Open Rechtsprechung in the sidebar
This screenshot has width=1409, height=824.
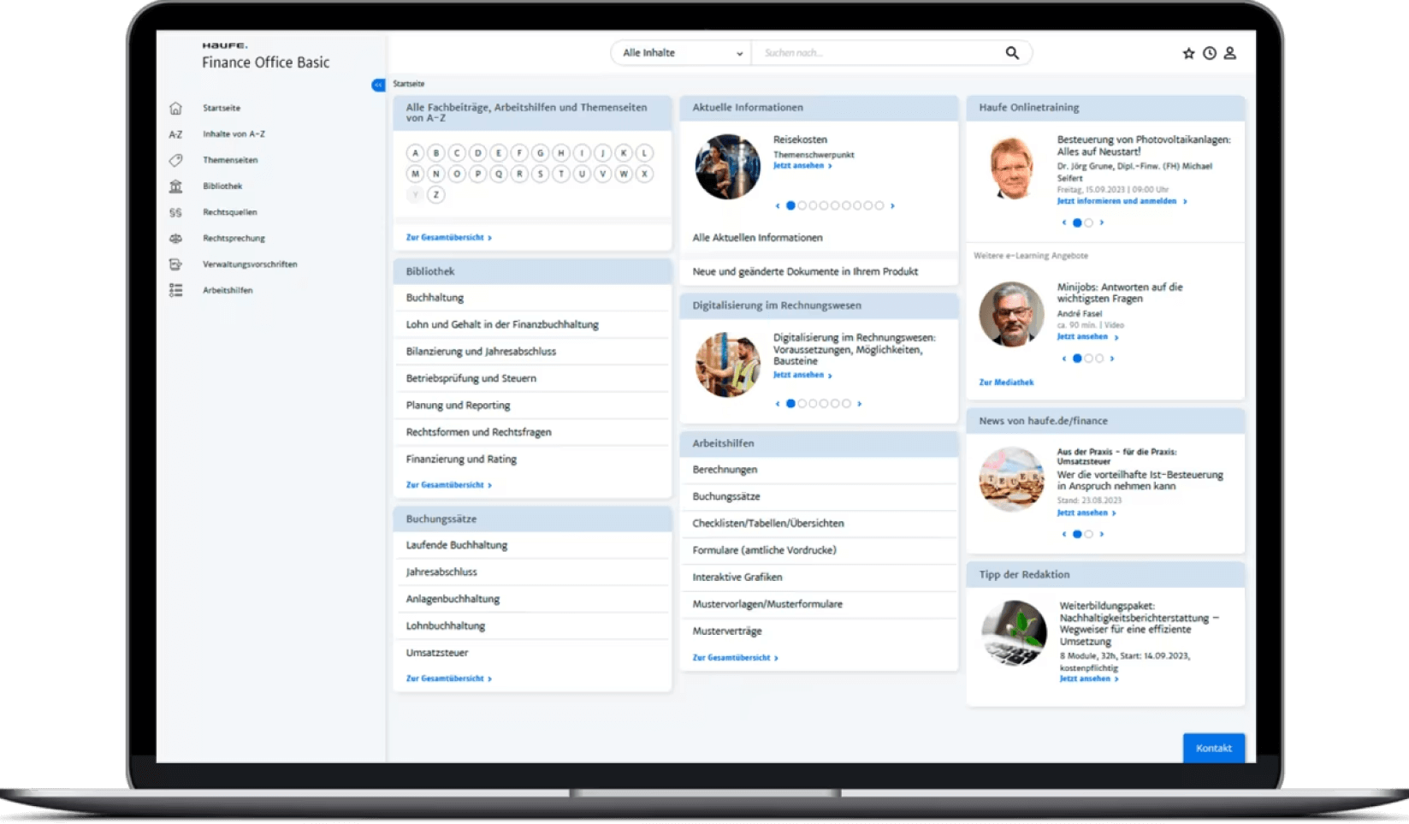[x=234, y=239]
